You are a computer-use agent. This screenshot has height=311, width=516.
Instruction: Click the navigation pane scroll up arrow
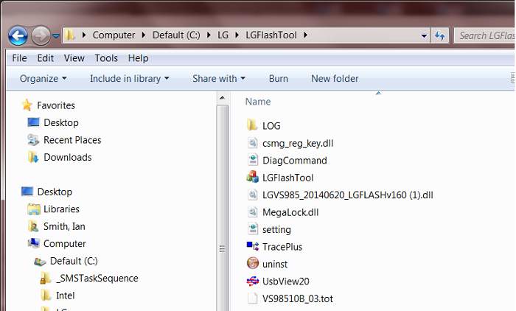(222, 98)
